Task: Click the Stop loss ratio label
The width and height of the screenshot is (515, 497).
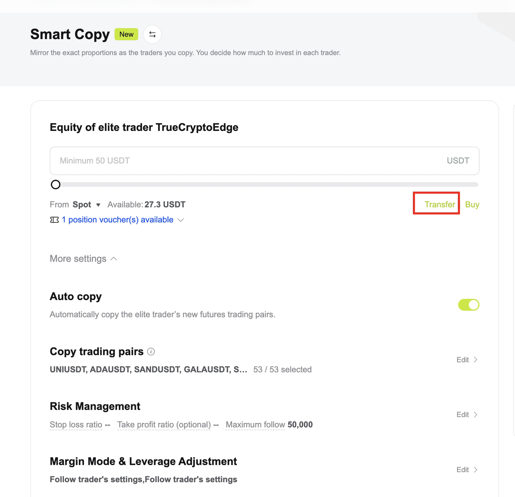Action: coord(76,425)
